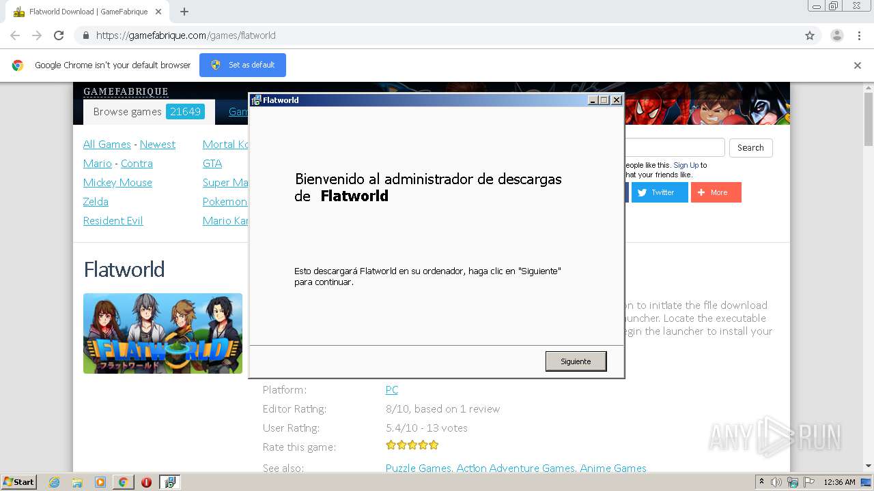Rate game with first star

(391, 445)
